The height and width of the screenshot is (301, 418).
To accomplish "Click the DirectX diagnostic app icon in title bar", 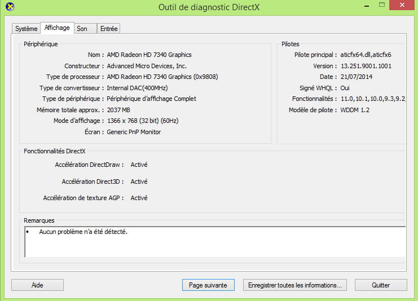I will pyautogui.click(x=10, y=6).
